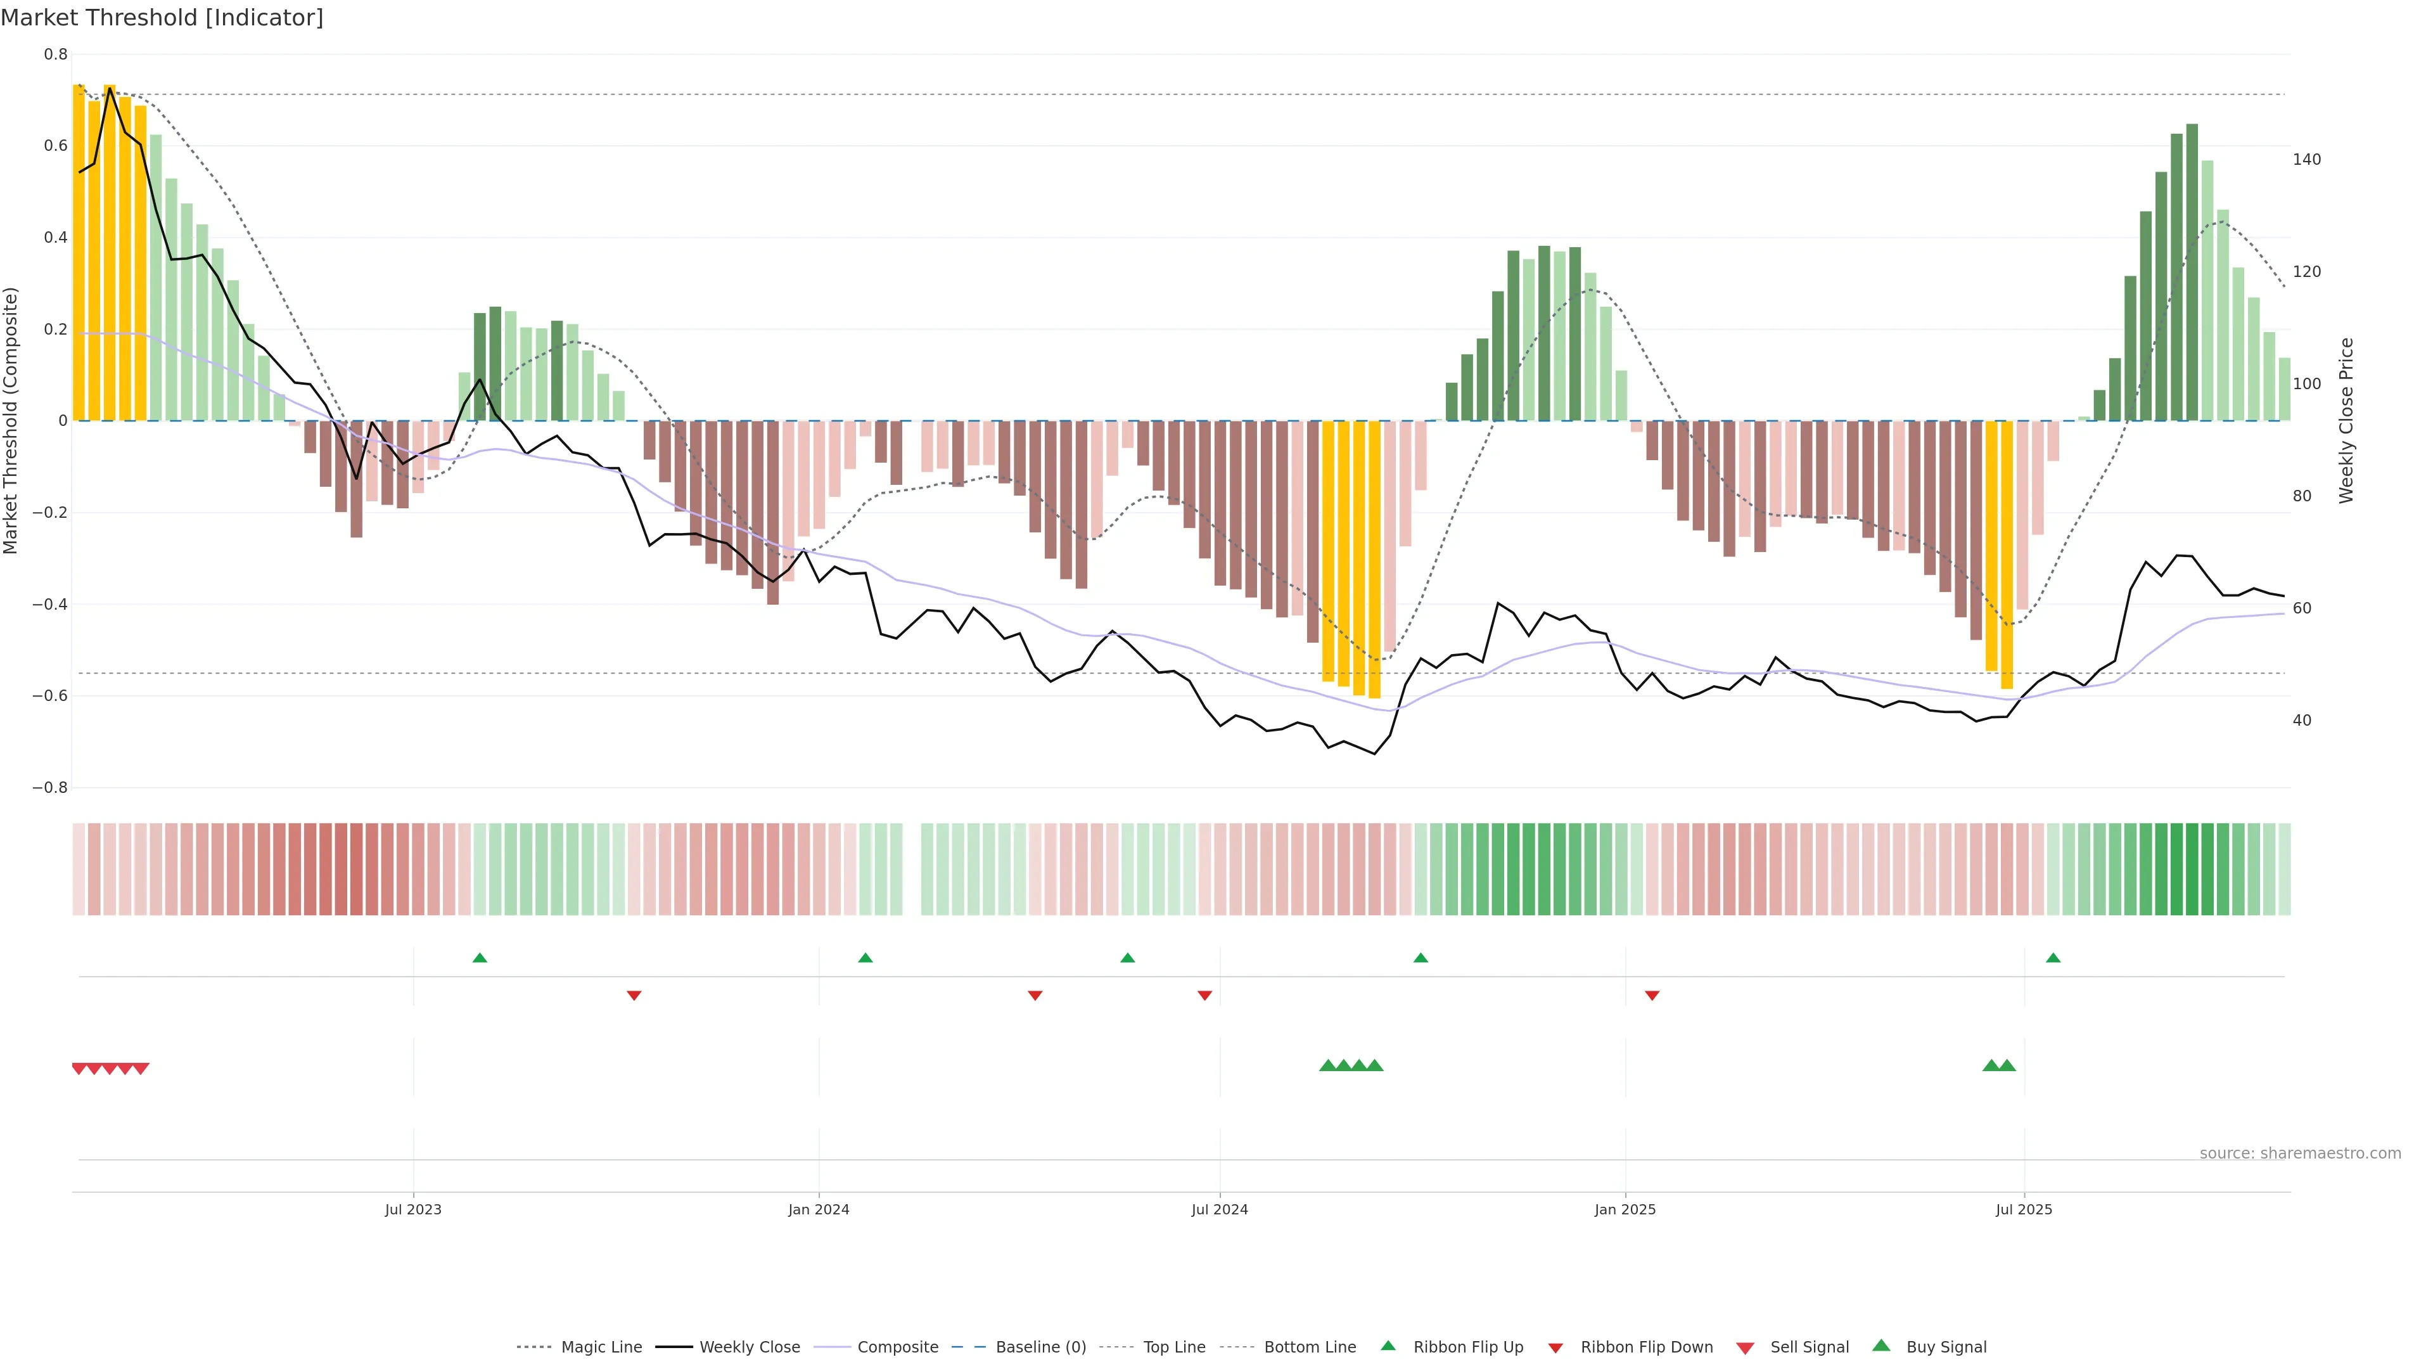Click the Market Threshold [Indicator] title
The width and height of the screenshot is (2433, 1369).
click(x=162, y=18)
